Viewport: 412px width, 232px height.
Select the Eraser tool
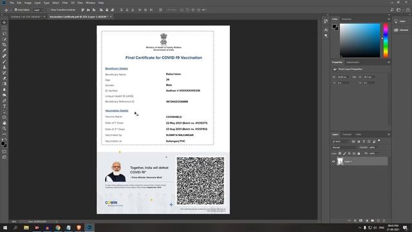[x=5, y=78]
